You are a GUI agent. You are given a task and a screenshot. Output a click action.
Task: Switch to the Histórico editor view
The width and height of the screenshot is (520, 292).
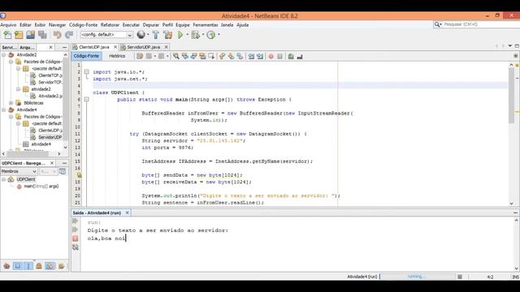[117, 56]
